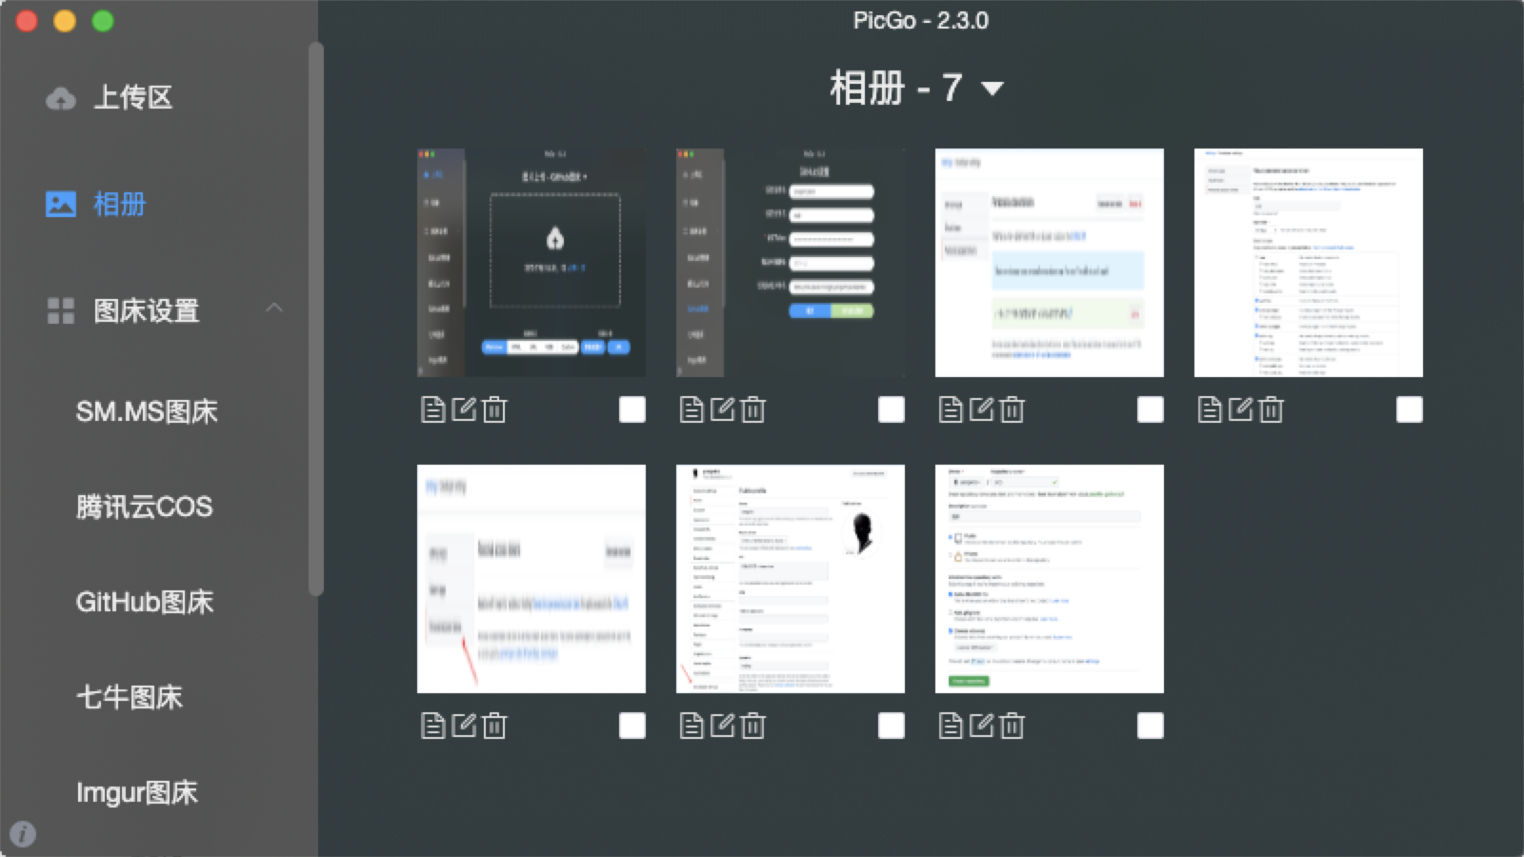
Task: Check the box under bottom-row middle image
Action: (892, 726)
